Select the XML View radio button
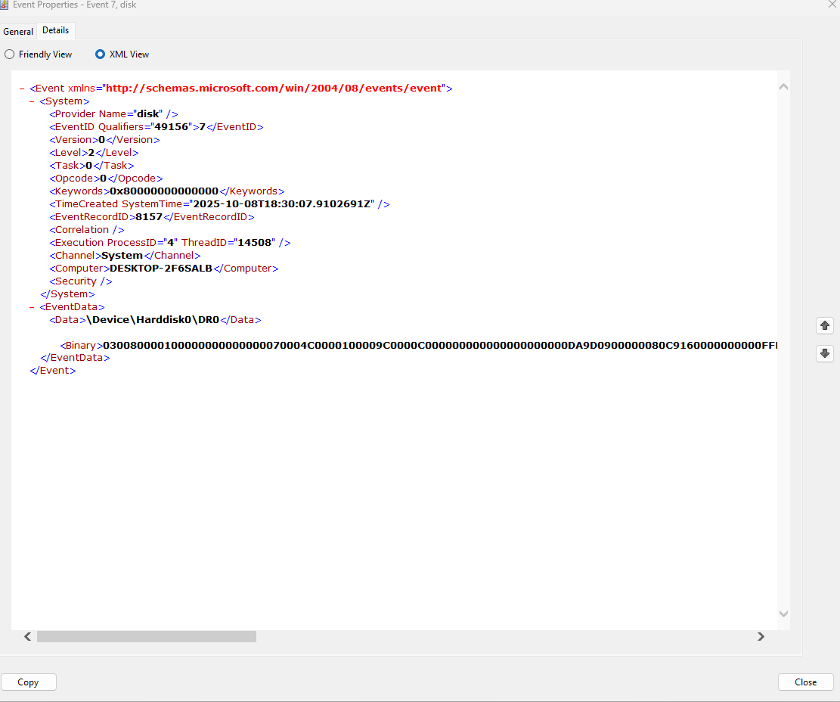Viewport: 840px width, 702px height. pos(100,54)
